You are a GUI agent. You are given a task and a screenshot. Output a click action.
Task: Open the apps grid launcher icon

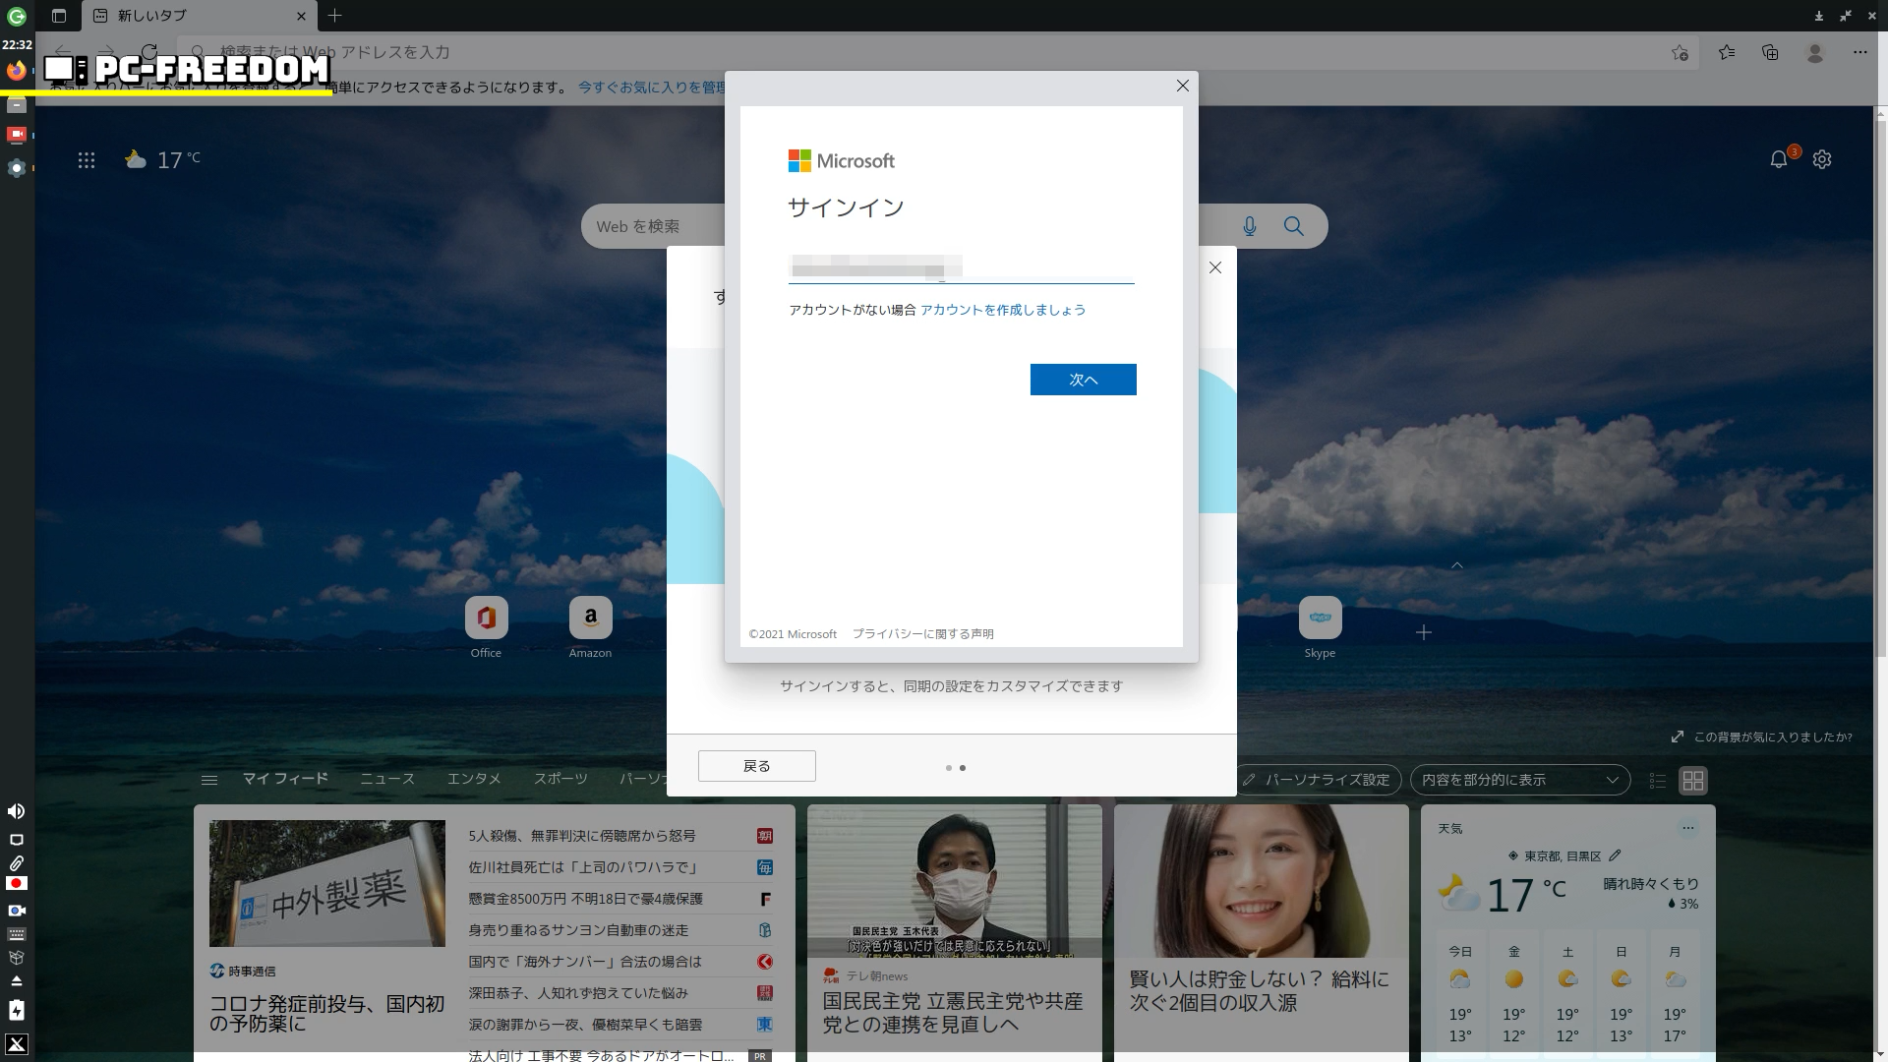tap(87, 159)
